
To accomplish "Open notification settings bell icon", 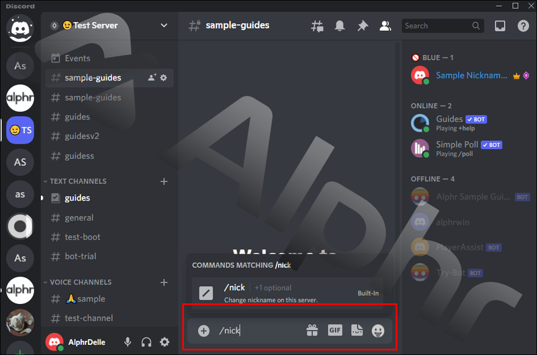I will click(x=340, y=26).
